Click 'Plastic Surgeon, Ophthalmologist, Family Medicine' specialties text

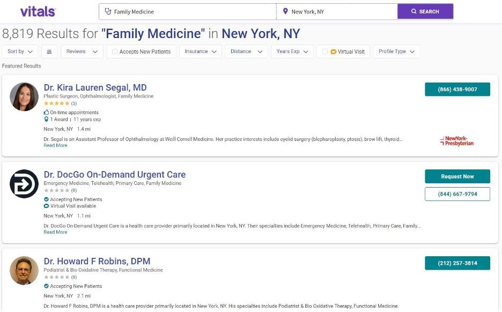[x=99, y=96]
